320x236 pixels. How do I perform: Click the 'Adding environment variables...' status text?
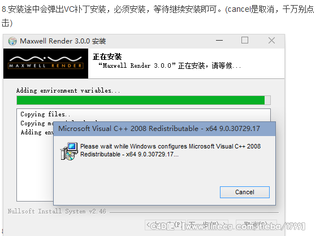click(x=68, y=90)
